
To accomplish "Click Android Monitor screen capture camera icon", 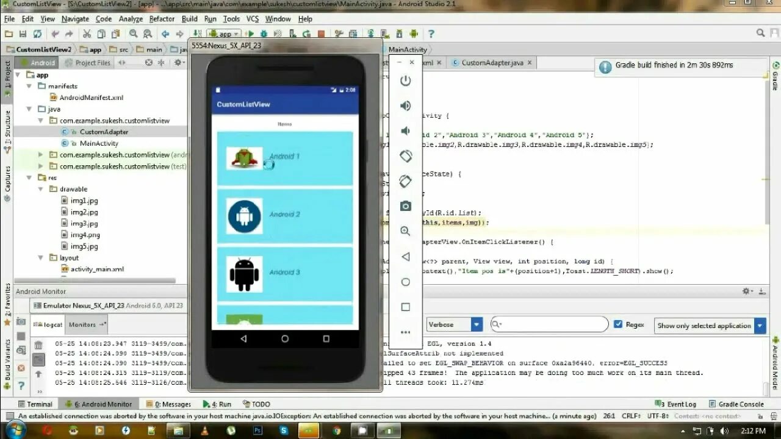I will coord(21,321).
